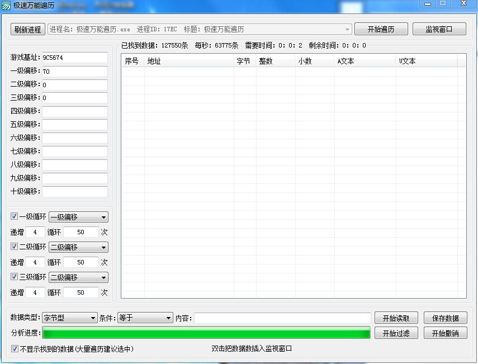Viewport: 478px width, 364px height.
Task: Click the 八级偏移 input field
Action: click(x=75, y=165)
